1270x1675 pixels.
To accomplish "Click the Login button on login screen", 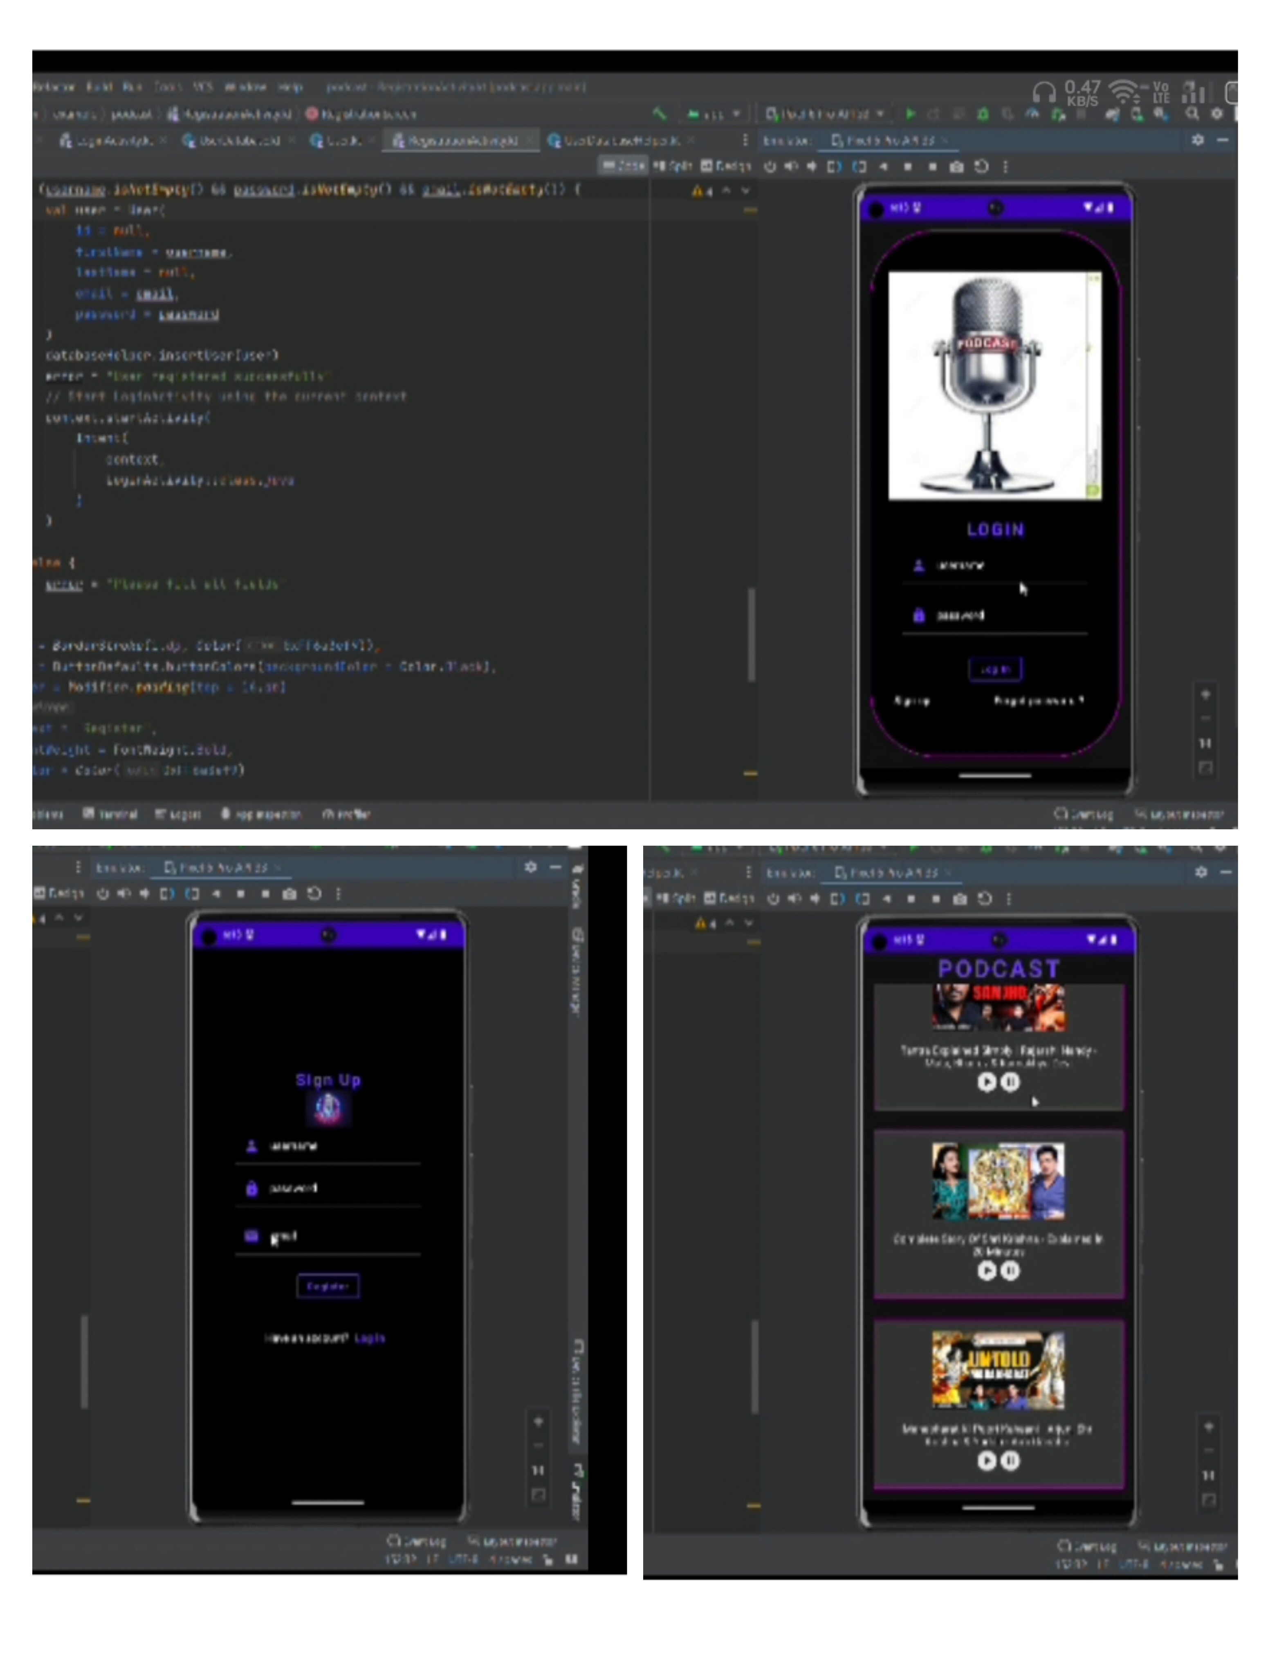I will pos(995,669).
